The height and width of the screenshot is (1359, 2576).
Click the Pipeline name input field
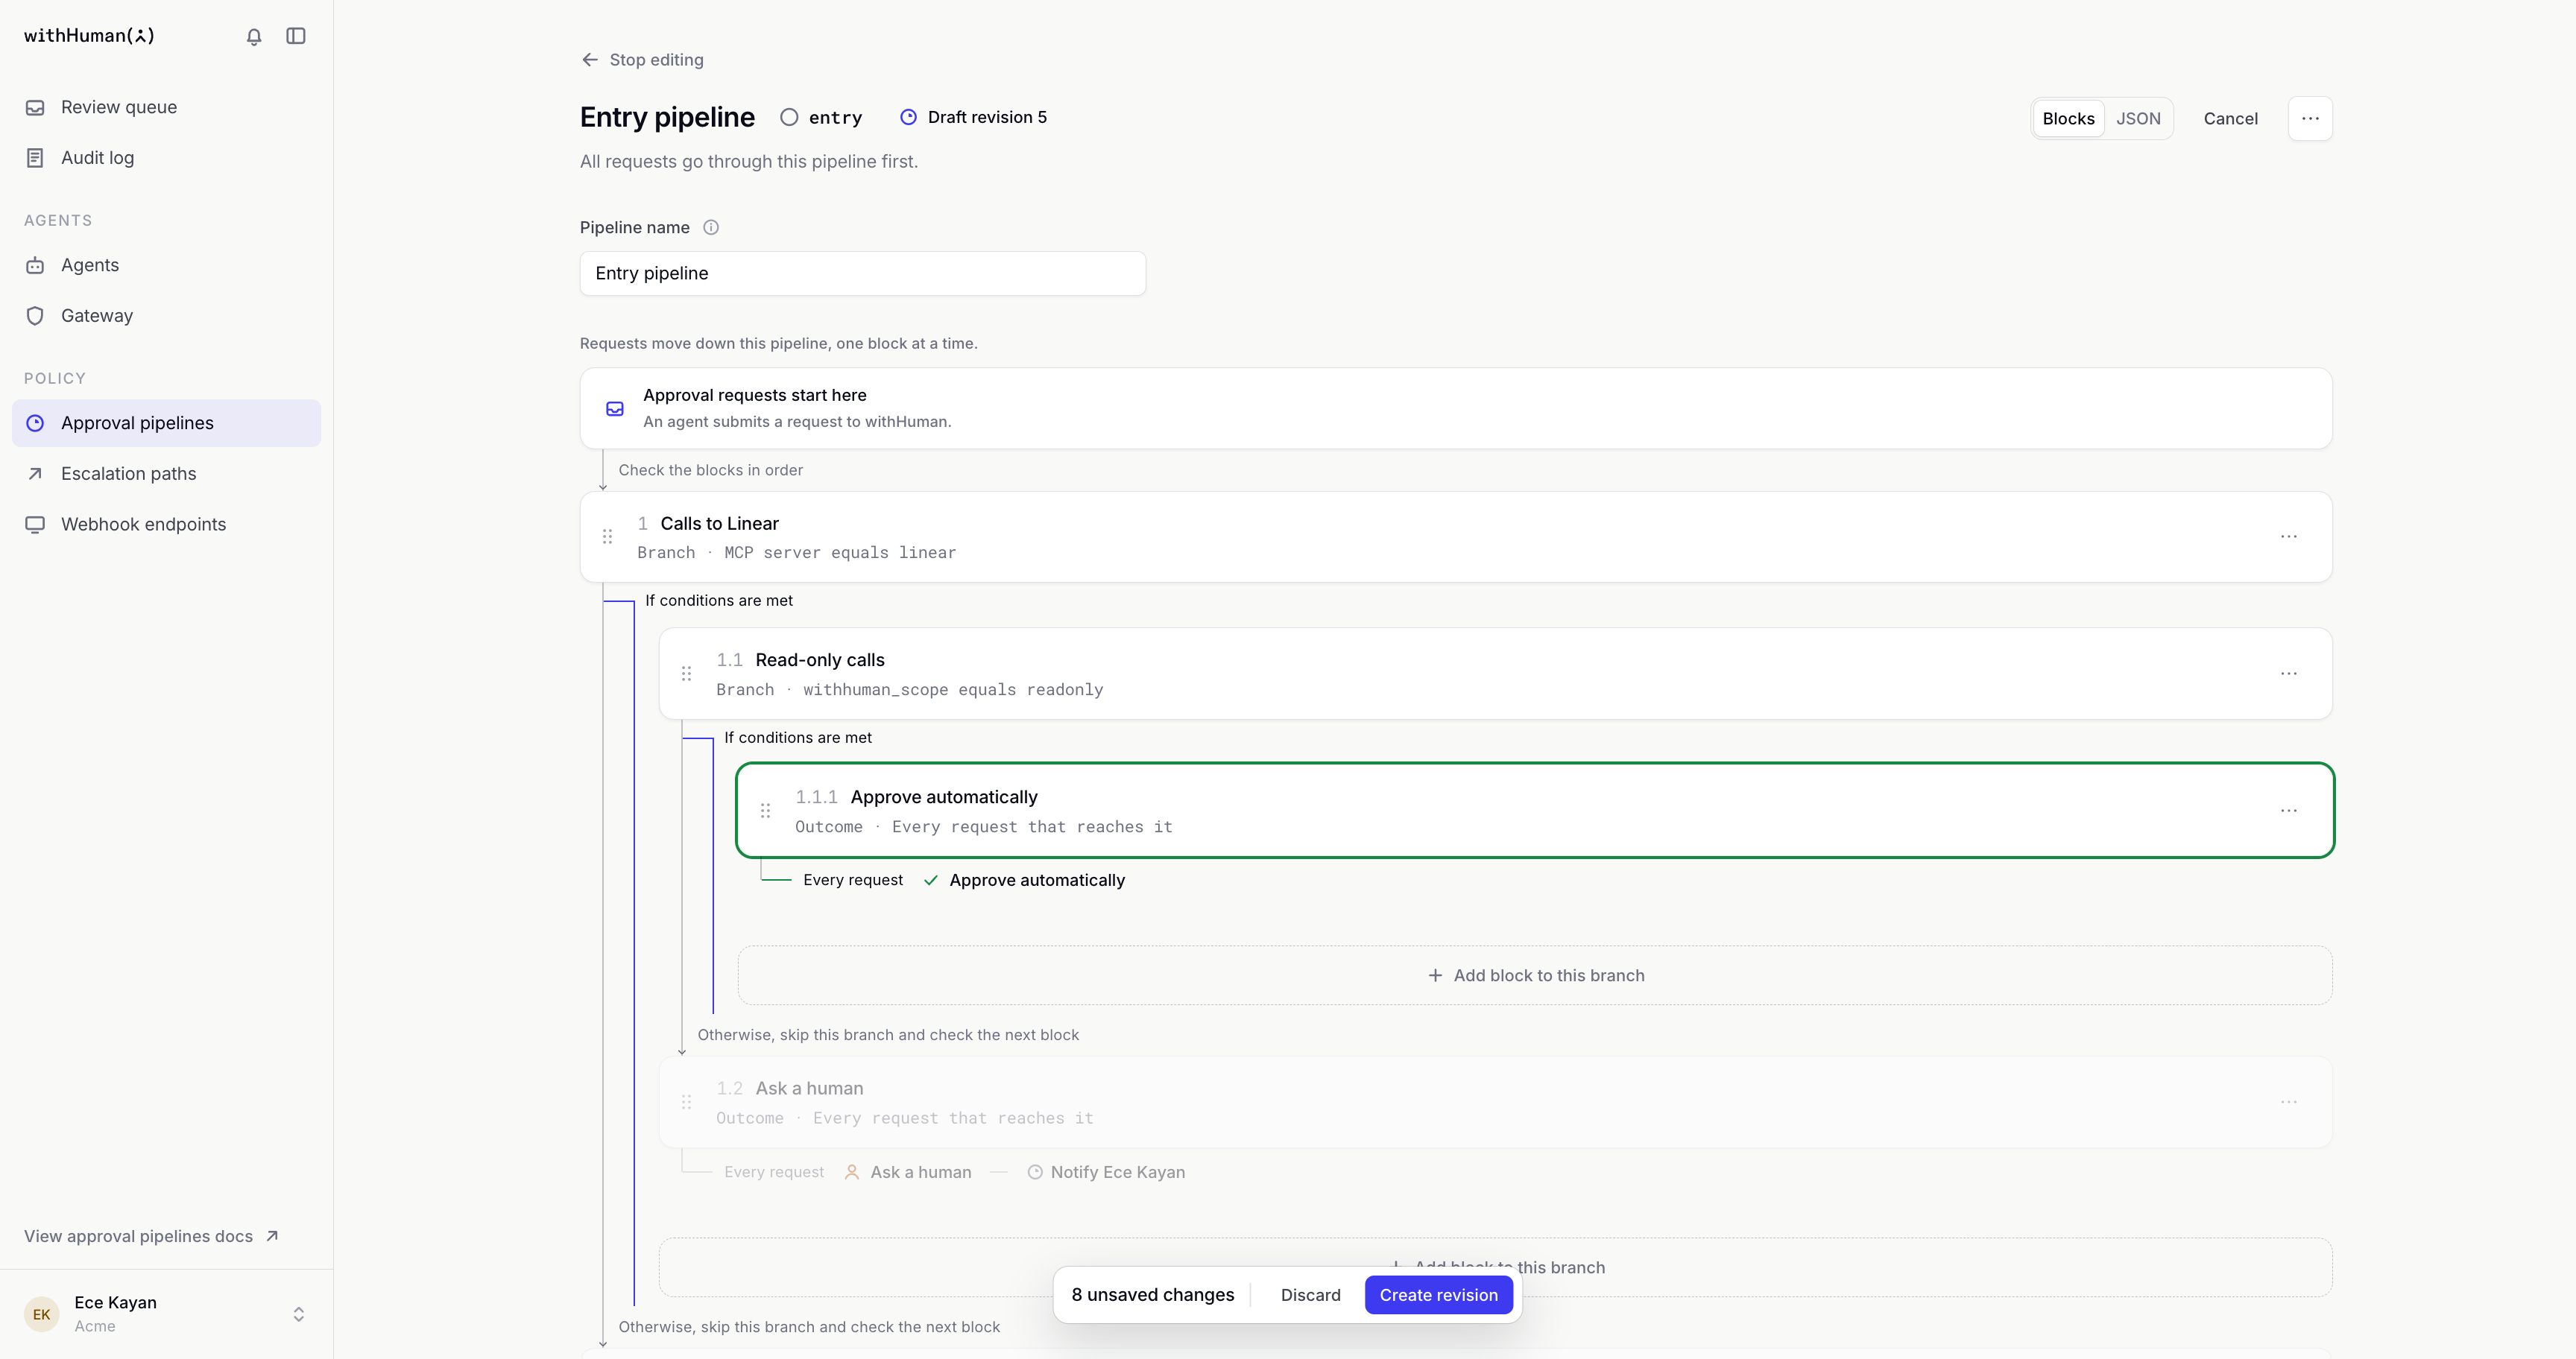pyautogui.click(x=862, y=273)
